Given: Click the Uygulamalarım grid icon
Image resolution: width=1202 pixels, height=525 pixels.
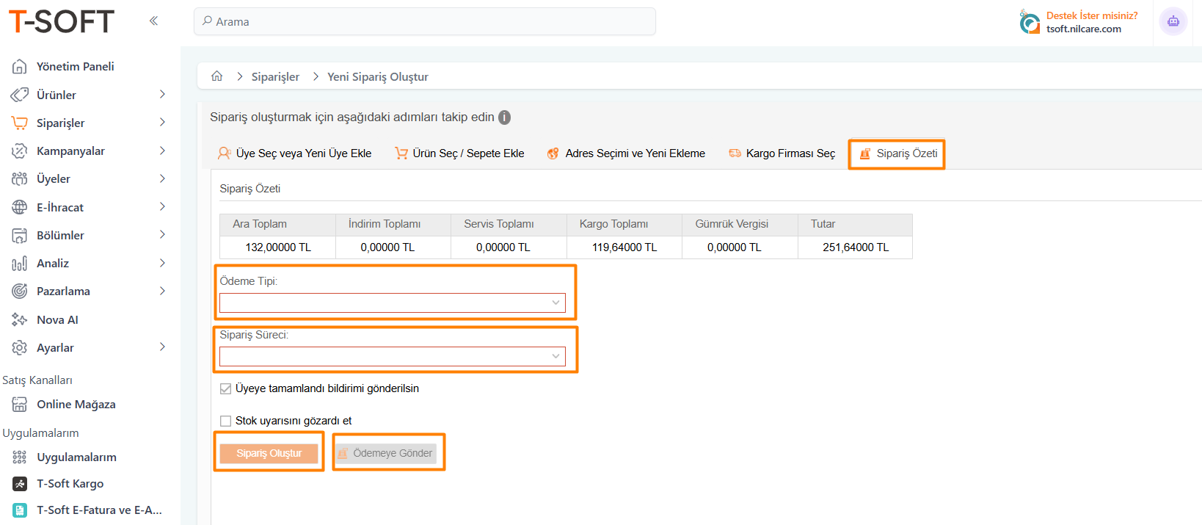Looking at the screenshot, I should point(20,457).
